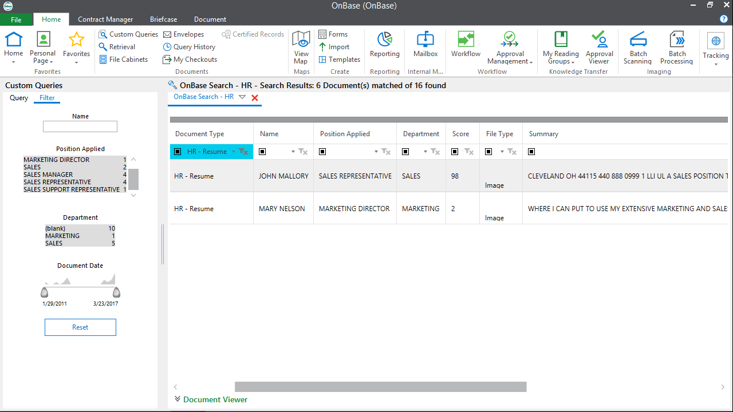Click the Name filter input field

click(80, 126)
